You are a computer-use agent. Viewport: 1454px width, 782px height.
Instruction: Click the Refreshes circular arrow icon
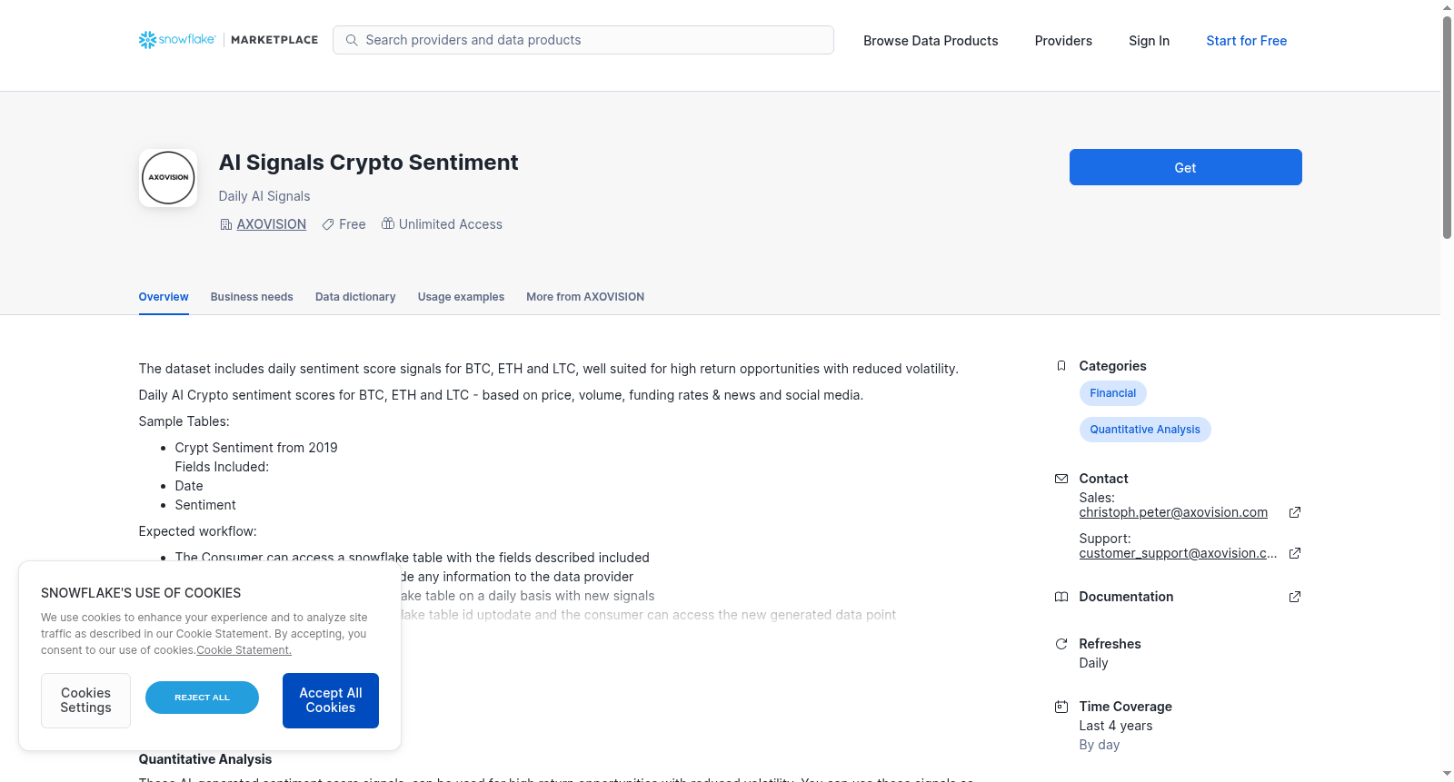[x=1061, y=644]
